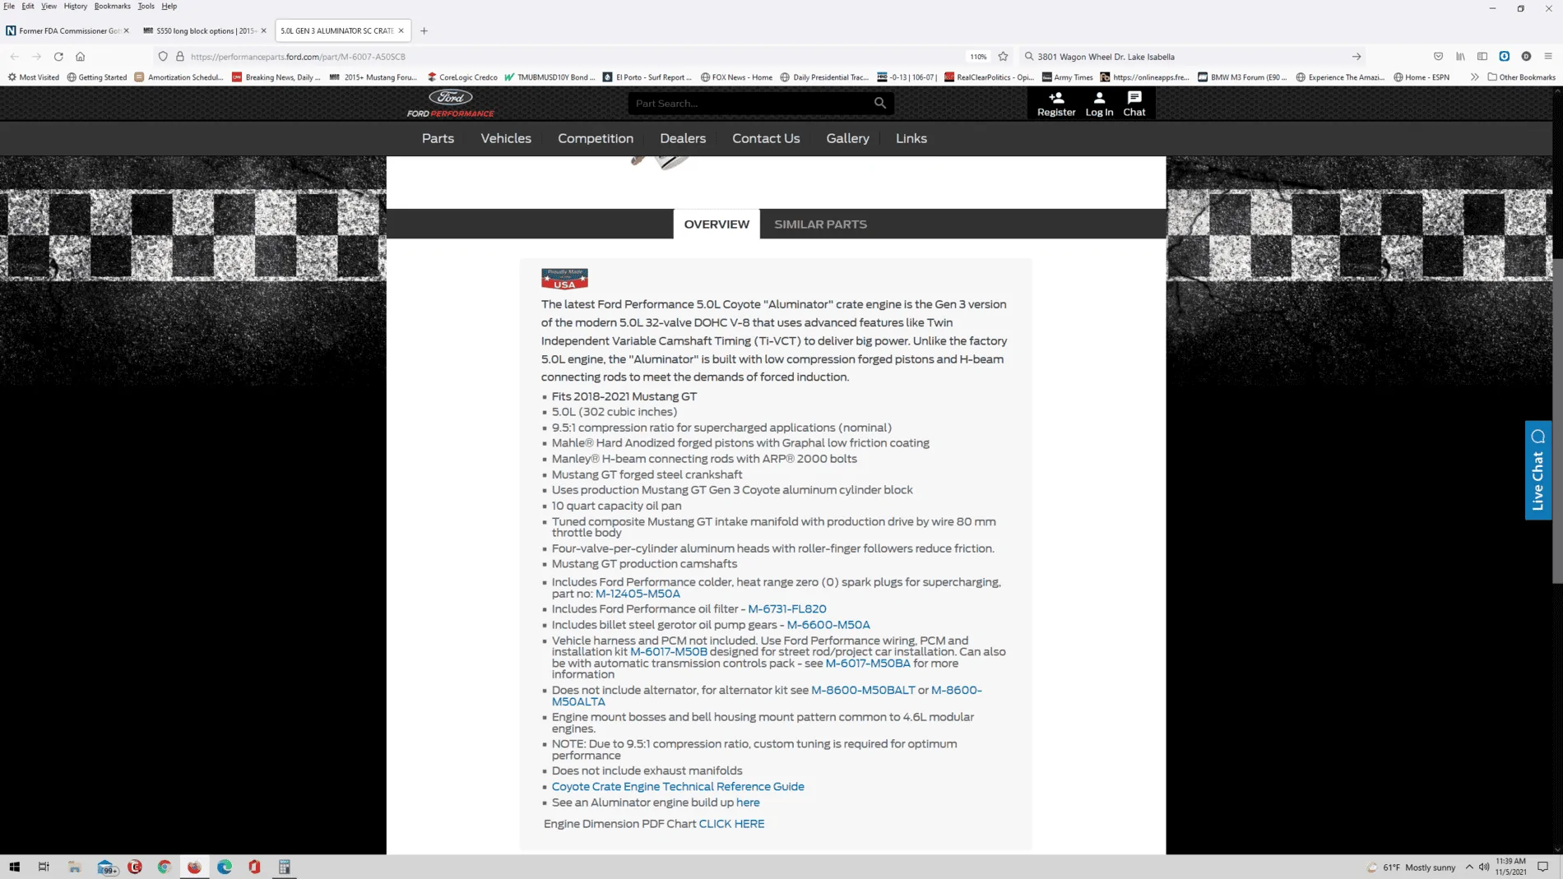This screenshot has width=1563, height=879.
Task: Open the Log In icon
Action: [x=1099, y=104]
